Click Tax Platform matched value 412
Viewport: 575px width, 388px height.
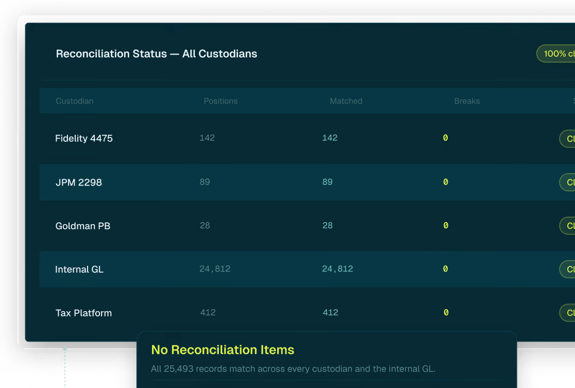(330, 312)
